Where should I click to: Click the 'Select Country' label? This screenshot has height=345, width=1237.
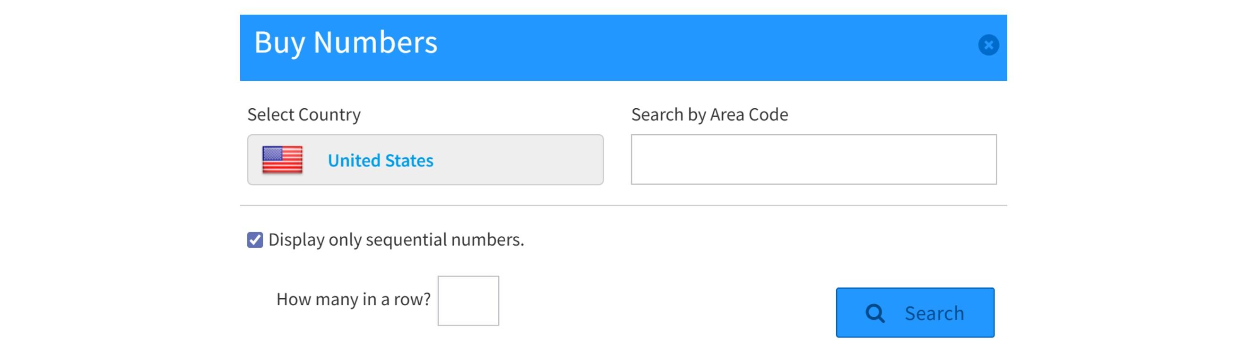tap(304, 115)
